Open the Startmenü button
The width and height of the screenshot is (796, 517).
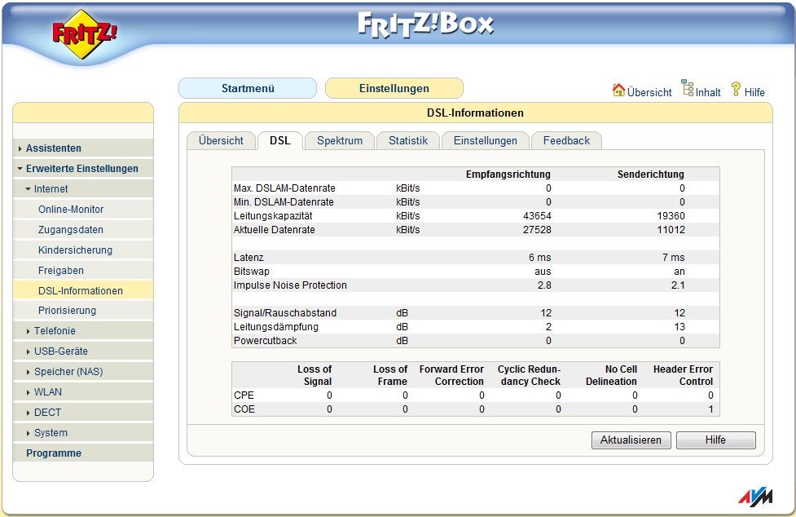(x=248, y=88)
